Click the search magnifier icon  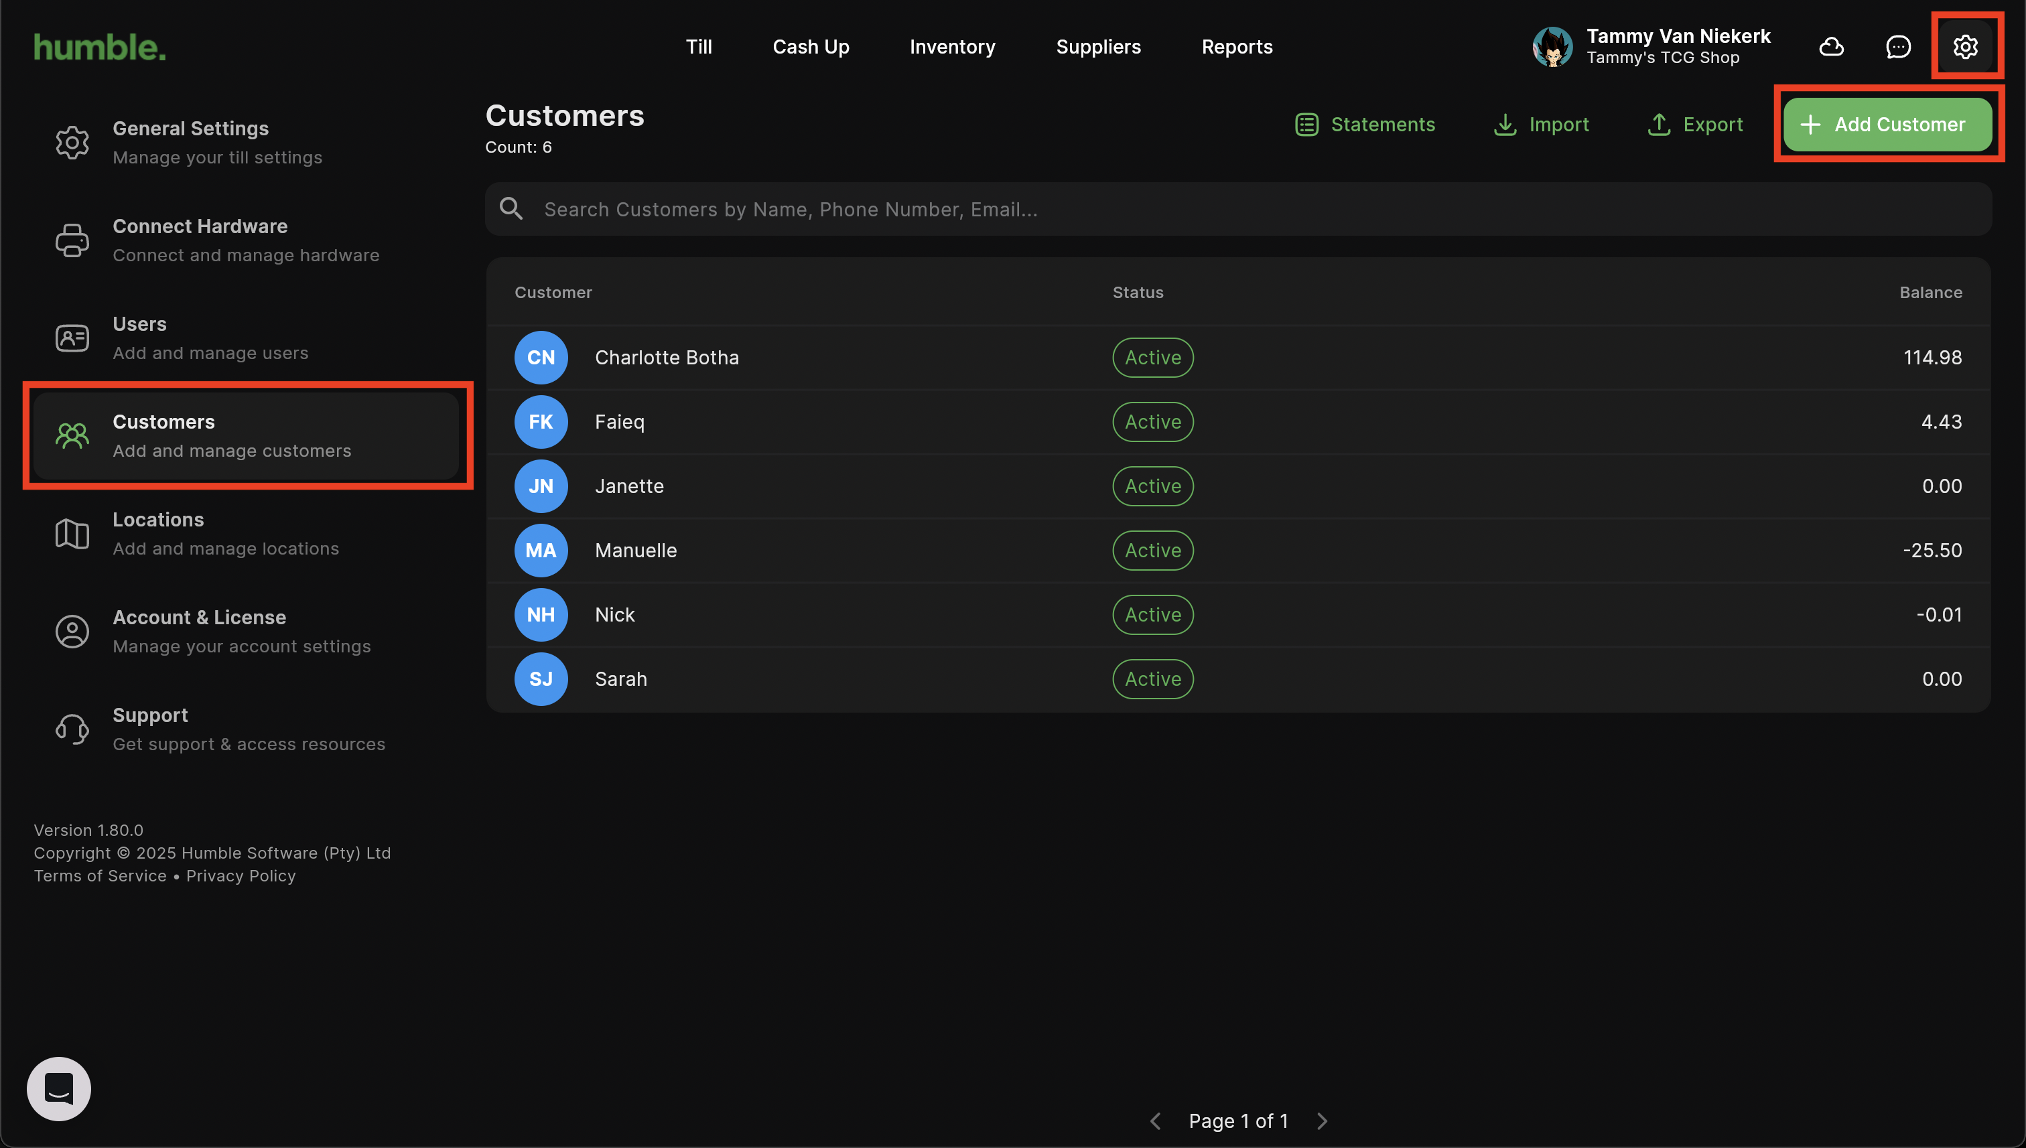[x=511, y=209]
